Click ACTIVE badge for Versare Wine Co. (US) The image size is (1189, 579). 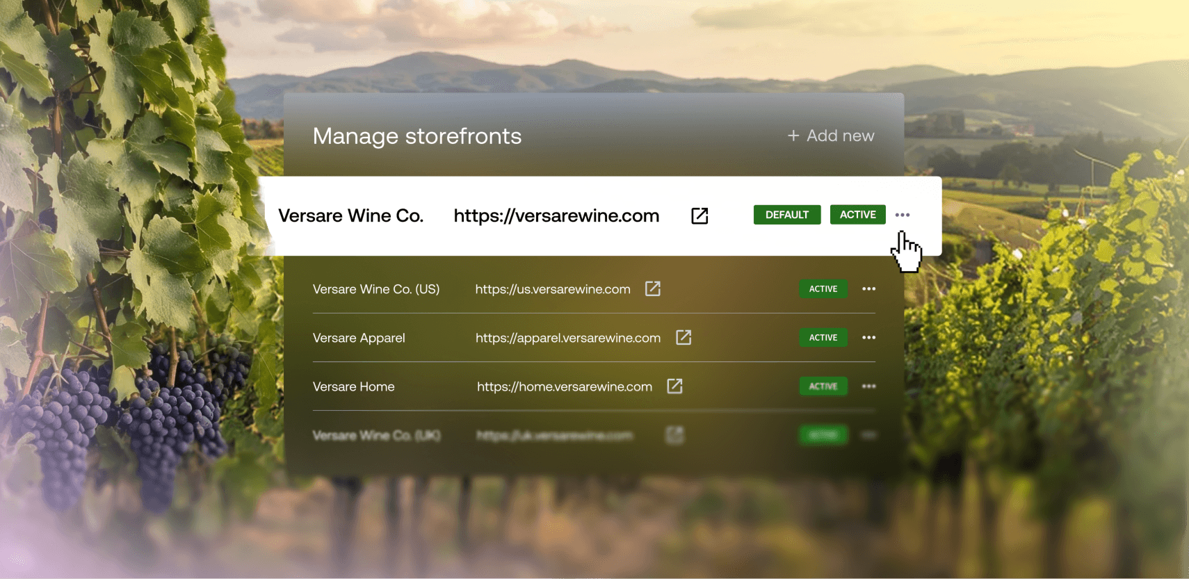click(x=823, y=288)
